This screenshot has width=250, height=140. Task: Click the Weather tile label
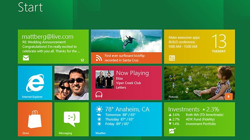100,133
